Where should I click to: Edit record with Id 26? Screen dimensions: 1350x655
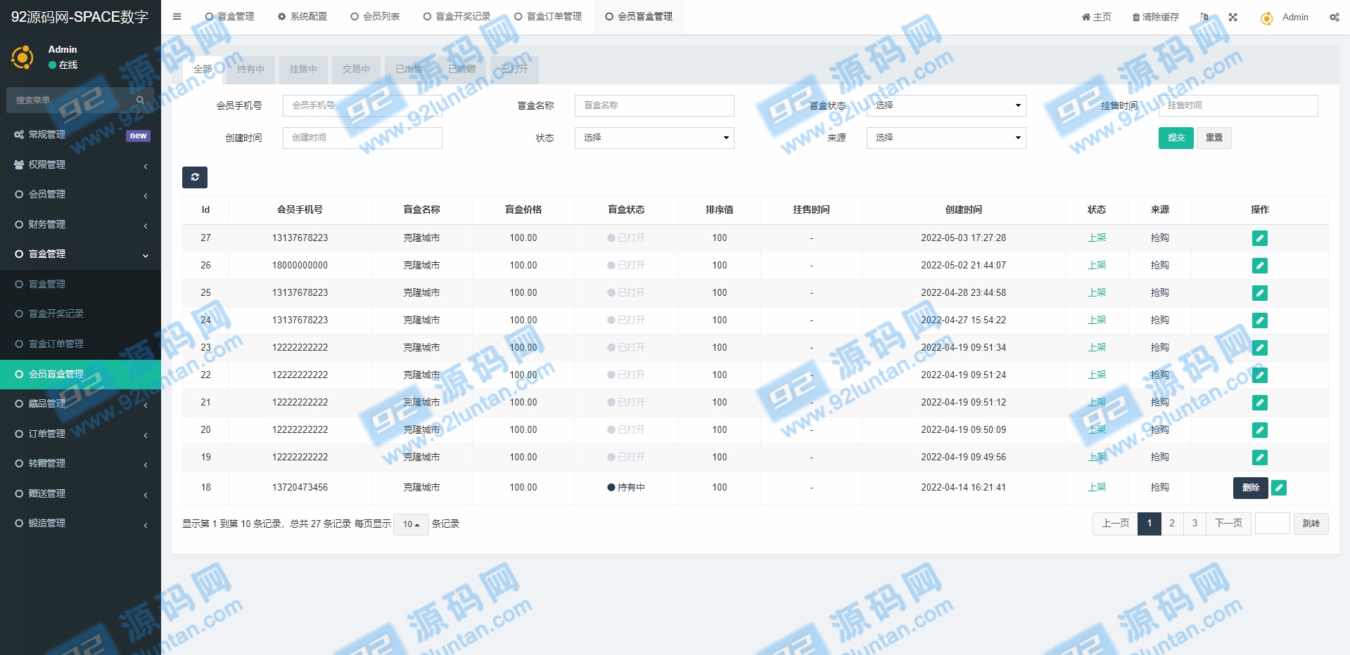[x=1259, y=266]
